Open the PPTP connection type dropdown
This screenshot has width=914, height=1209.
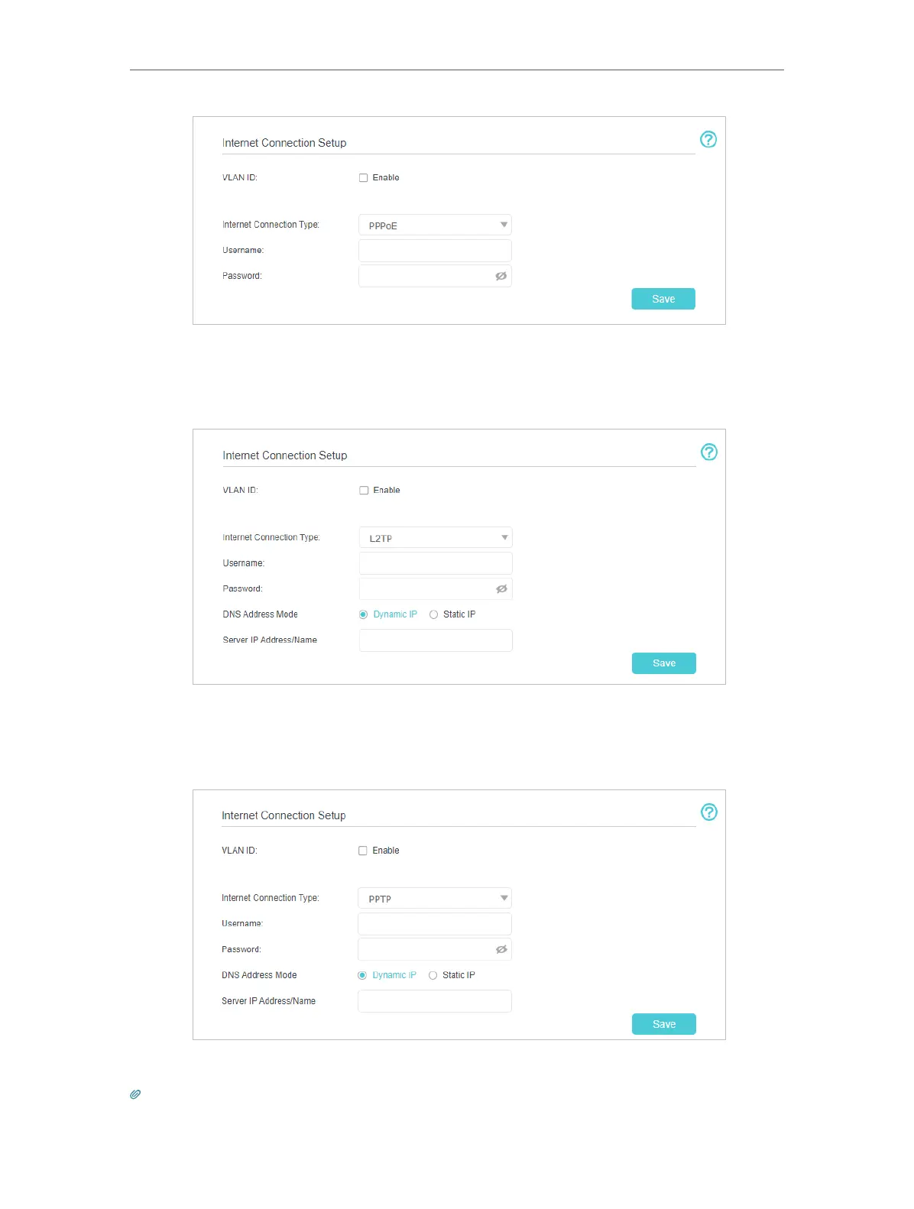click(434, 899)
